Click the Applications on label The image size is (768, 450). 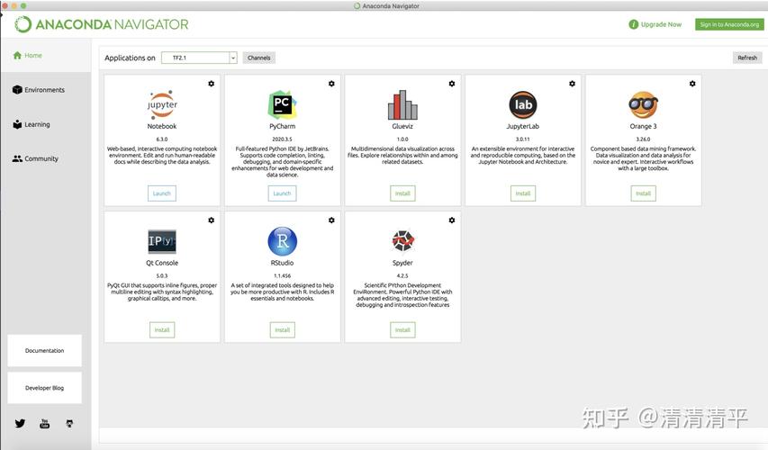pyautogui.click(x=130, y=58)
